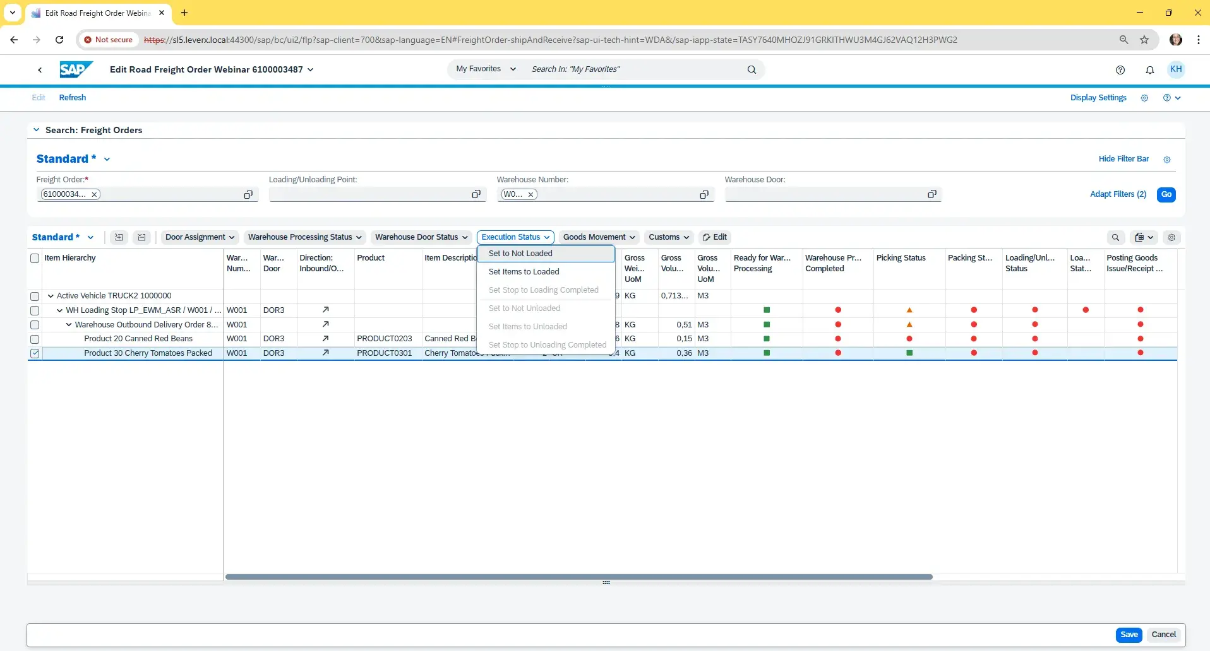Click the Refresh link in the toolbar
Screen dimensions: 1210x651
73,98
